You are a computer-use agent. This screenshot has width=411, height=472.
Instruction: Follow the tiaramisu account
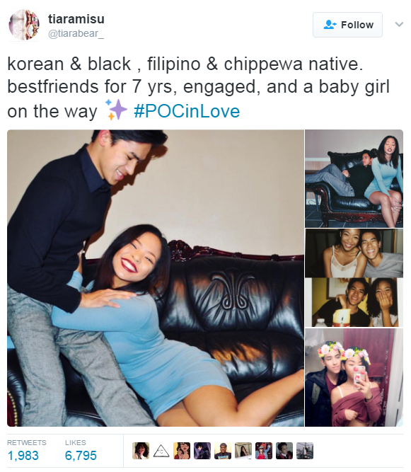[x=347, y=25]
